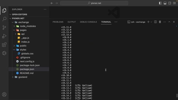The height and width of the screenshot is (100, 178).
Task: Switch to the Debug Console tab
Action: click(x=88, y=22)
